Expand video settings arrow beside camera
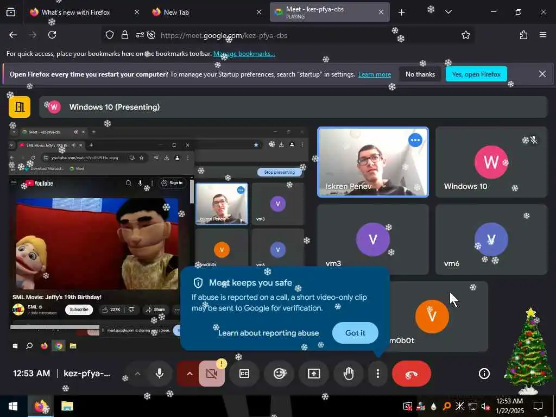 coord(189,374)
